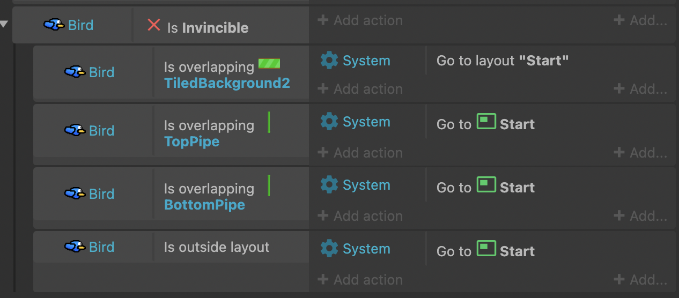This screenshot has width=679, height=298.
Task: Click layout icon in BottomPipe Go to Start action
Action: point(486,185)
